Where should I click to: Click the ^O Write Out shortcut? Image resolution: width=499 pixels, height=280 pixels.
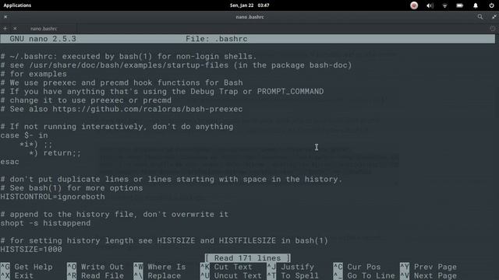tap(95, 267)
